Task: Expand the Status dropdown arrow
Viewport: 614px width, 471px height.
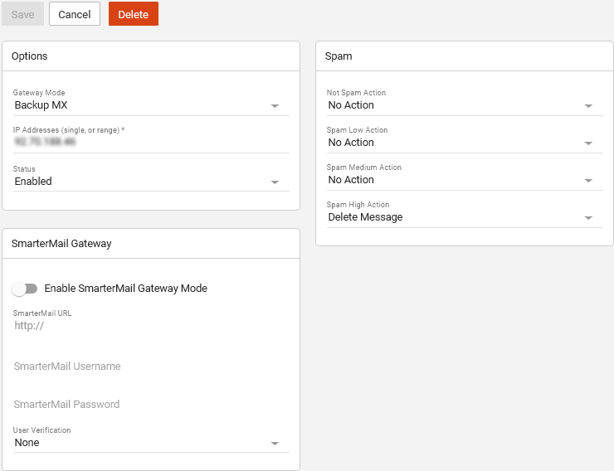Action: [275, 182]
